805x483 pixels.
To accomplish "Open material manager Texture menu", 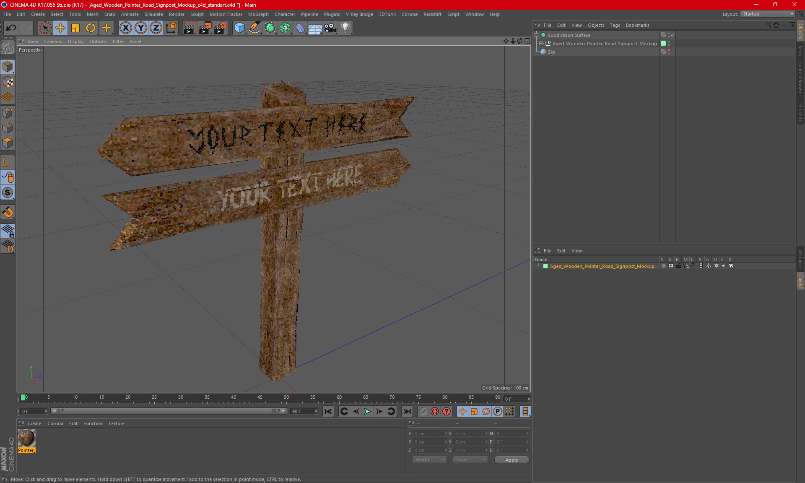I will pyautogui.click(x=116, y=423).
